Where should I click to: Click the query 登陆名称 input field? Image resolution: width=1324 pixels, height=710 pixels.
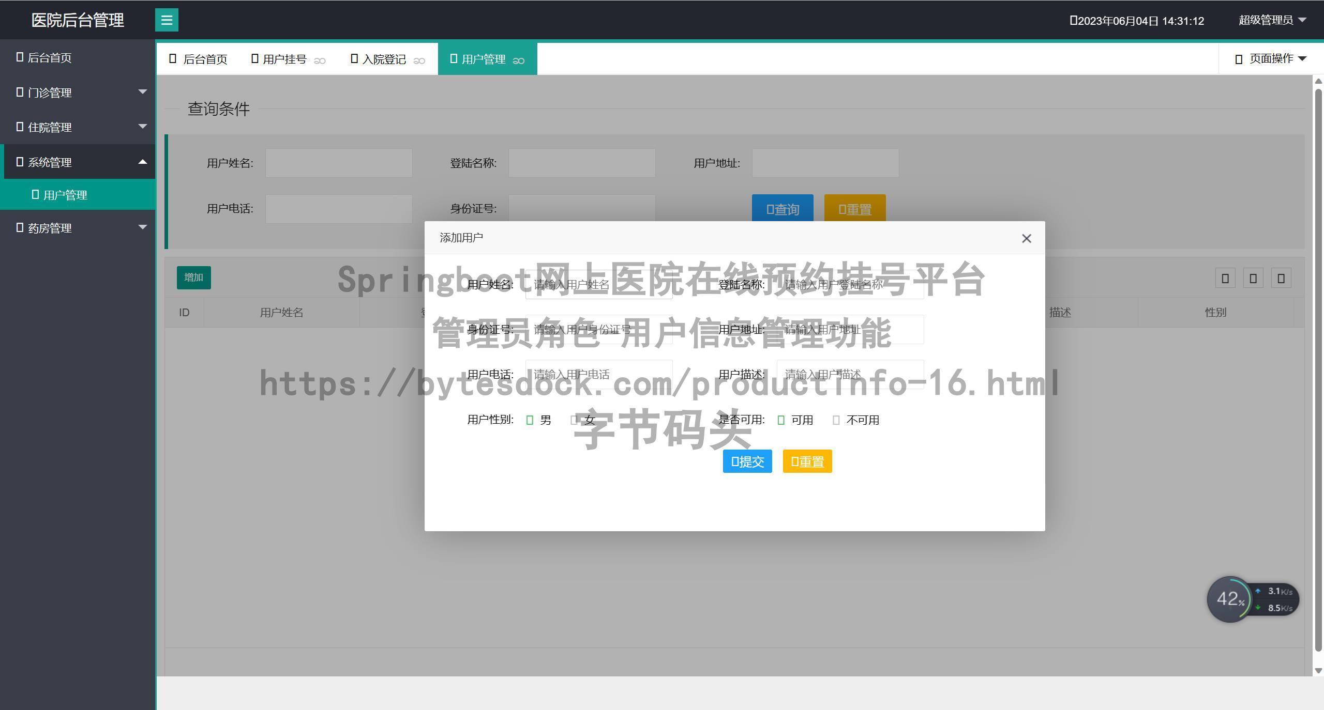[x=582, y=163]
